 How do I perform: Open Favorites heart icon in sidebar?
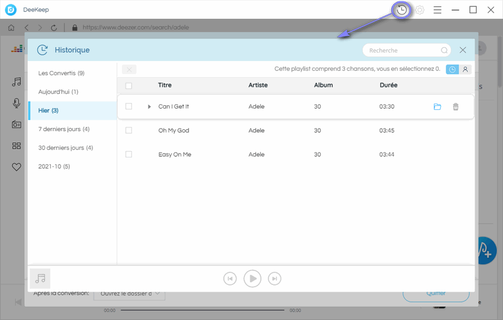(16, 167)
